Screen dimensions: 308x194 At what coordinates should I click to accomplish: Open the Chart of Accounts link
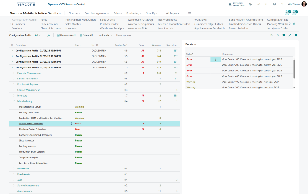pyautogui.click(x=51, y=28)
